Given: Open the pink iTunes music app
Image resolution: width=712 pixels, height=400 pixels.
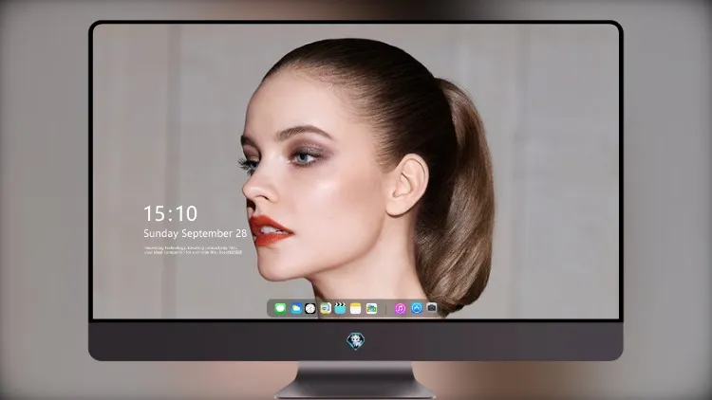Looking at the screenshot, I should [x=400, y=309].
